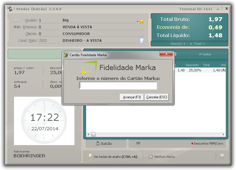
Task: Click the horizontal scrollbar thumb in items list
Action: pos(93,134)
